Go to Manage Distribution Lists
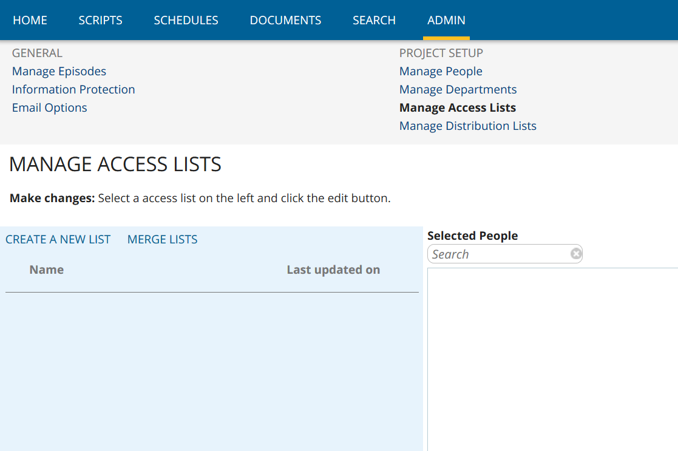 pos(467,126)
